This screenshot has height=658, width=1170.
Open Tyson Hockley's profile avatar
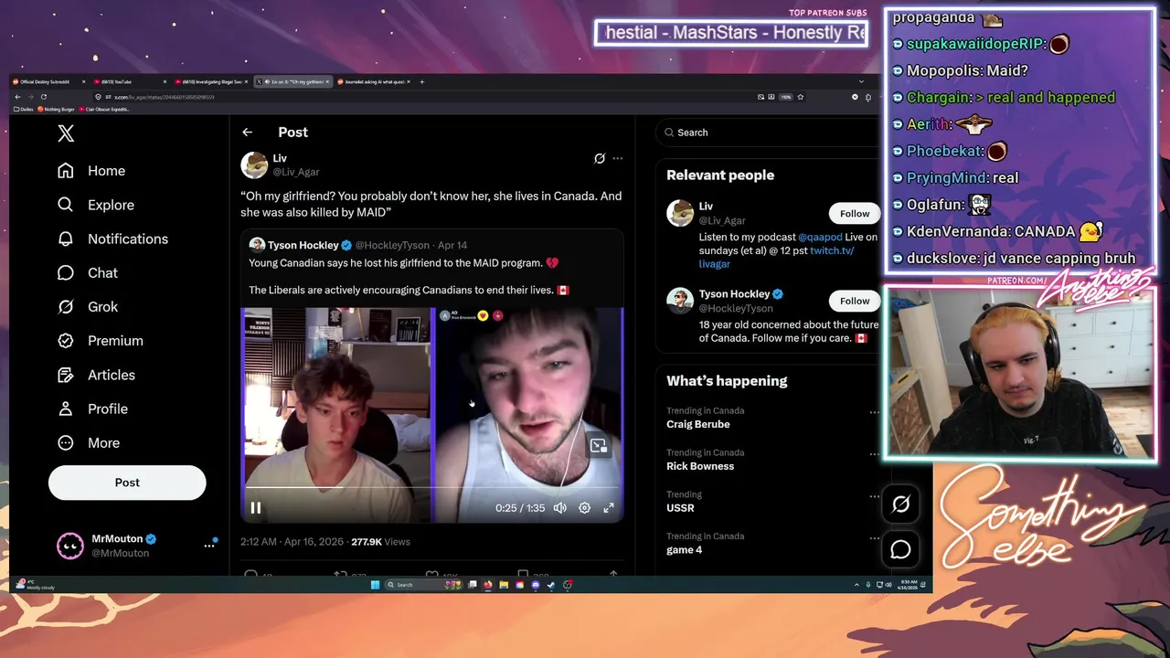coord(680,301)
